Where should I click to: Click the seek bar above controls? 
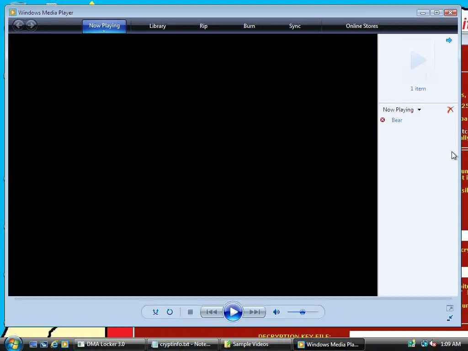pos(233,299)
